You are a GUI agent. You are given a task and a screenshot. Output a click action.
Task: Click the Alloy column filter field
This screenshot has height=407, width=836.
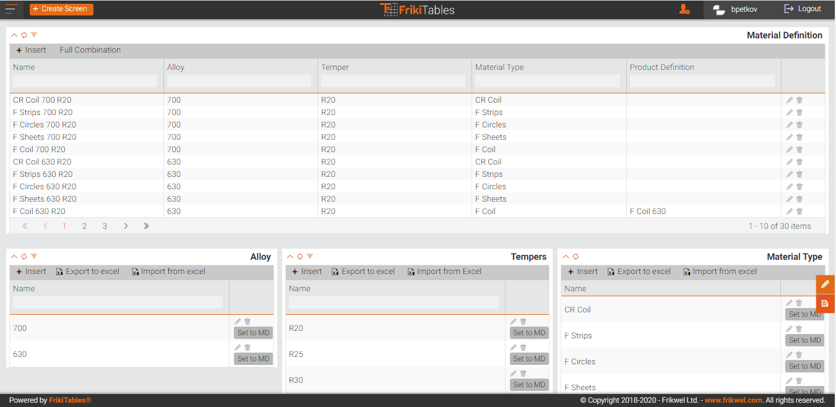click(239, 81)
